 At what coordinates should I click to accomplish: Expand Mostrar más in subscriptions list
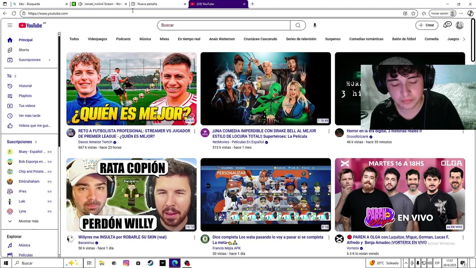(x=29, y=221)
